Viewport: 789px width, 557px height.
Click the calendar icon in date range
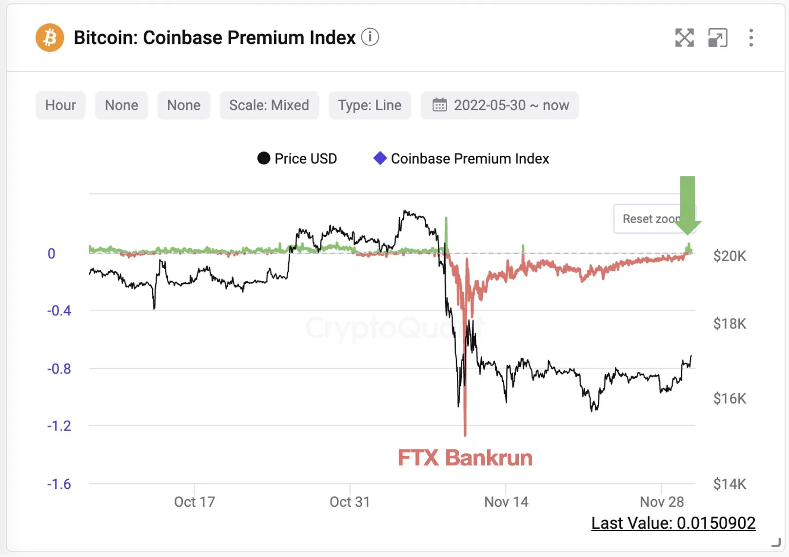[x=440, y=105]
